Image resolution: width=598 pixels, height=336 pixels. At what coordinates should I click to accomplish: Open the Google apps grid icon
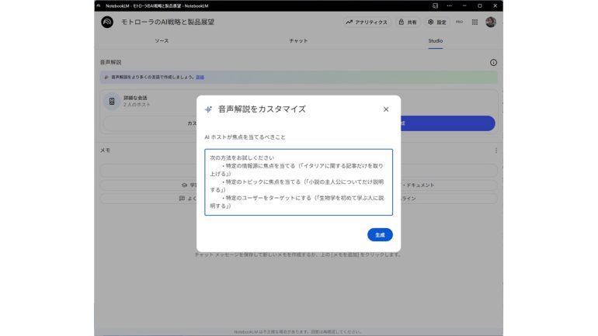[475, 22]
